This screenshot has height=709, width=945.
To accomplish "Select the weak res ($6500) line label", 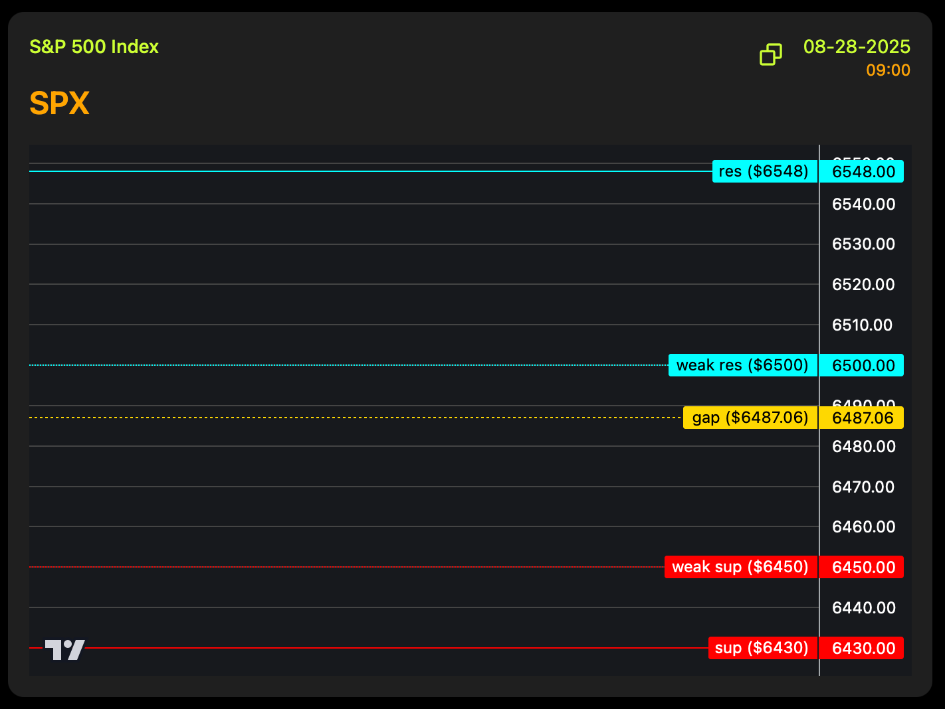I will (742, 365).
